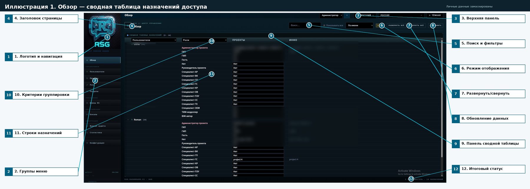Click the Пользователи sidebar icon
Viewport: 530px width, 189px height.
coord(87,72)
